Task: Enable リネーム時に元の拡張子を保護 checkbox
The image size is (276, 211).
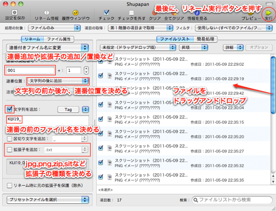Action: 9,186
